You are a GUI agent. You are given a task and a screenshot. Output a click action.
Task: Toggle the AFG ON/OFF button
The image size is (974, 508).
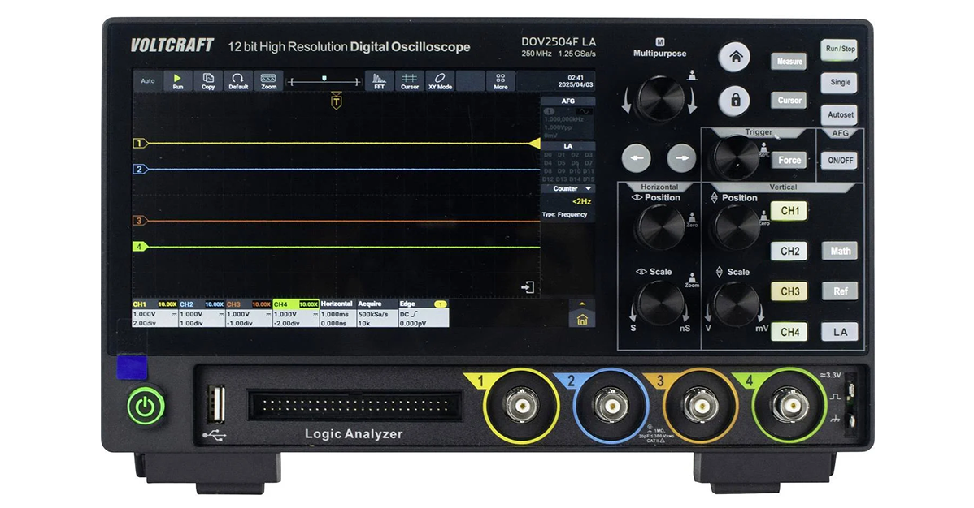(x=841, y=160)
